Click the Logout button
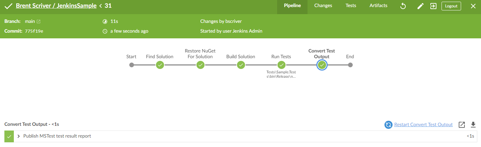The height and width of the screenshot is (147, 481). click(x=451, y=6)
